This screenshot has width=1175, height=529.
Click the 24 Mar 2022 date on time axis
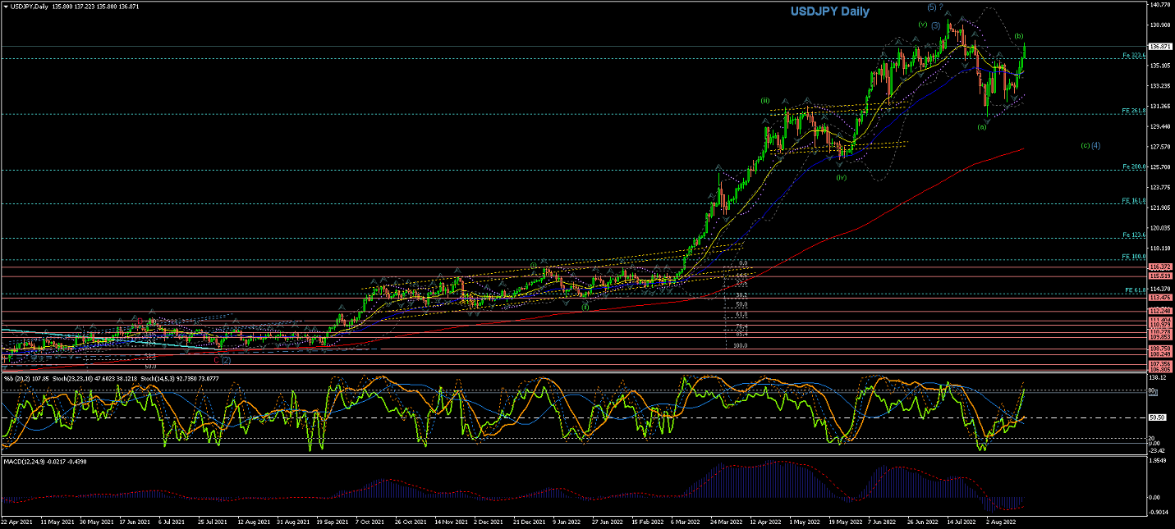coord(723,521)
